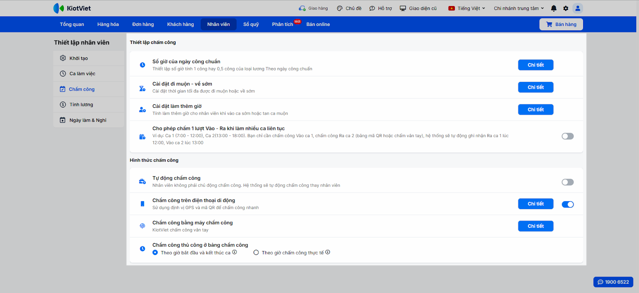The height and width of the screenshot is (293, 639).
Task: Open the Hàng hóa menu
Action: [108, 24]
